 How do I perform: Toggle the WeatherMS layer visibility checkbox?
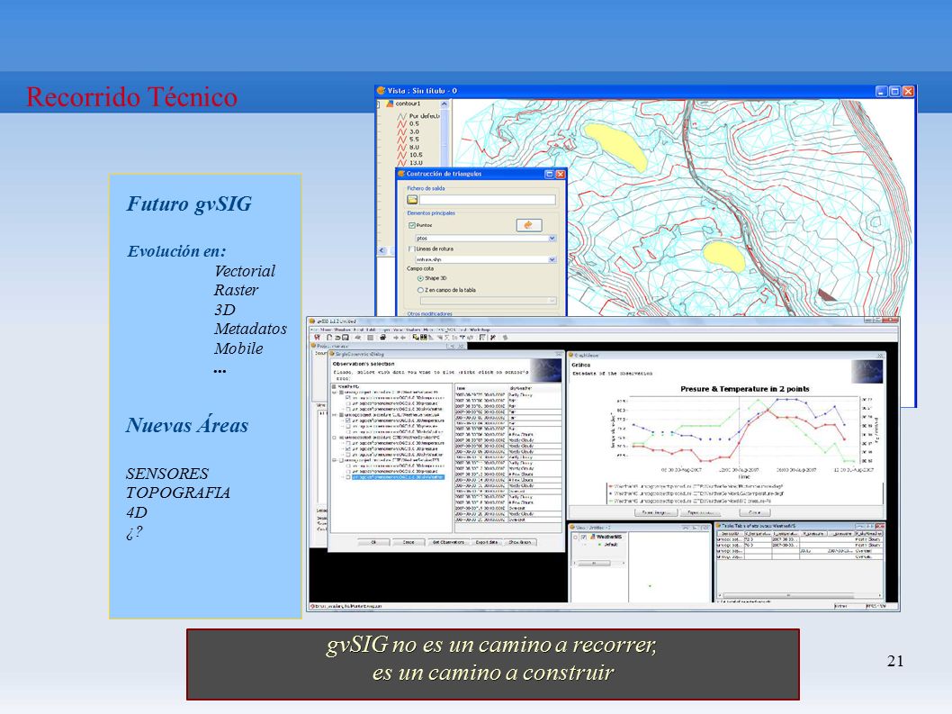pyautogui.click(x=583, y=538)
